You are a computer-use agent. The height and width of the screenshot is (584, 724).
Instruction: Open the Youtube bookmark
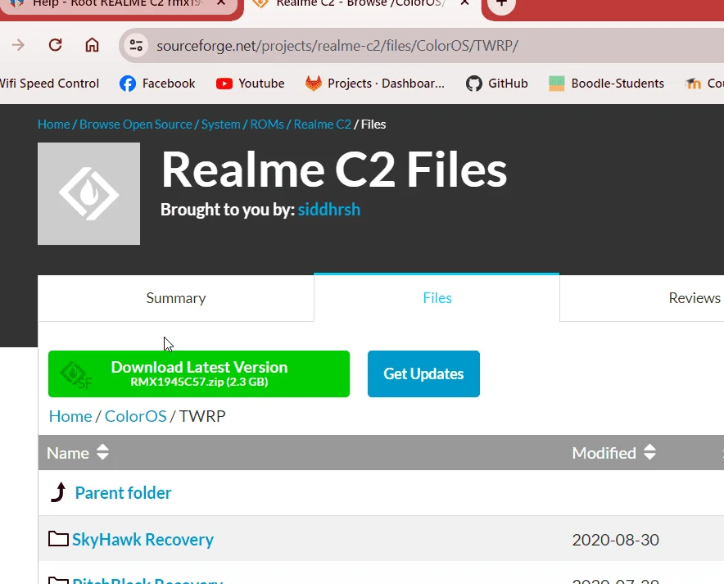(251, 83)
